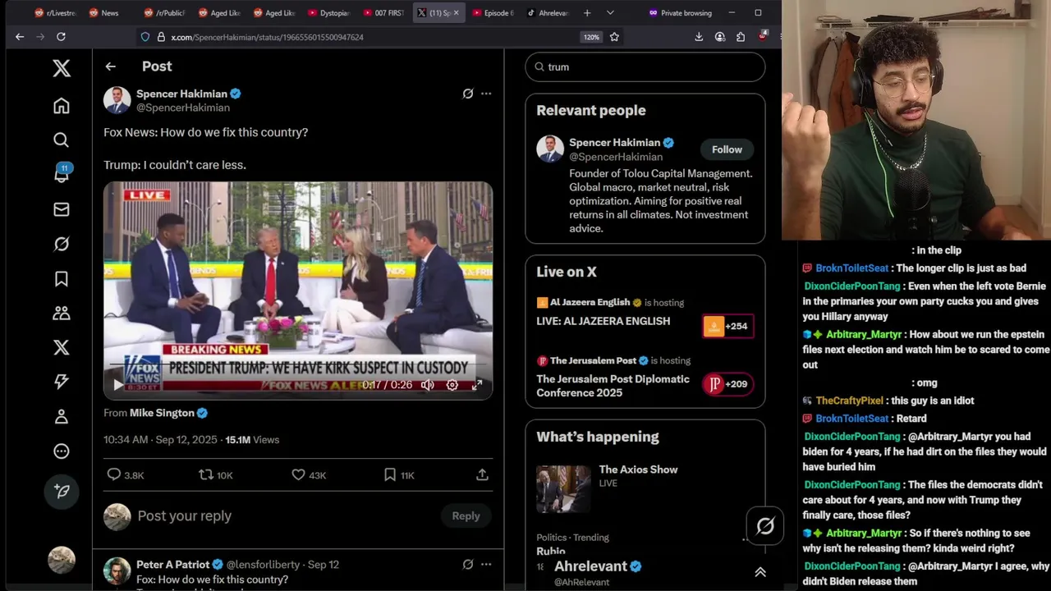The image size is (1051, 591).
Task: Bookmark page with the star icon
Action: pos(614,37)
